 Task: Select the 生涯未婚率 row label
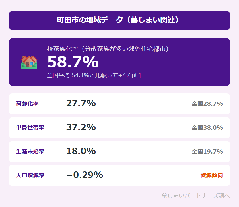click(x=30, y=152)
